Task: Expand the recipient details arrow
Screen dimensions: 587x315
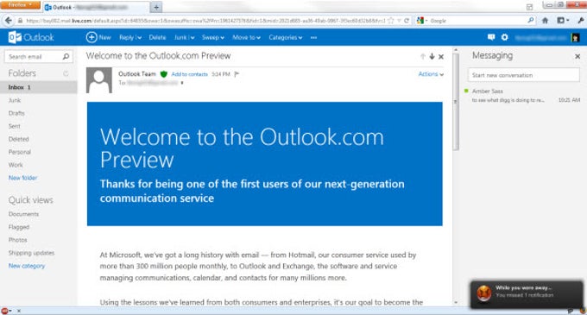Action: [182, 83]
